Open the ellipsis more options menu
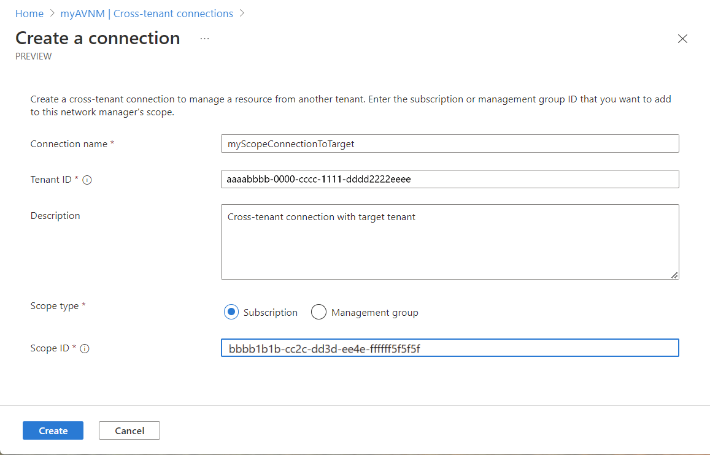Image resolution: width=710 pixels, height=455 pixels. point(204,39)
